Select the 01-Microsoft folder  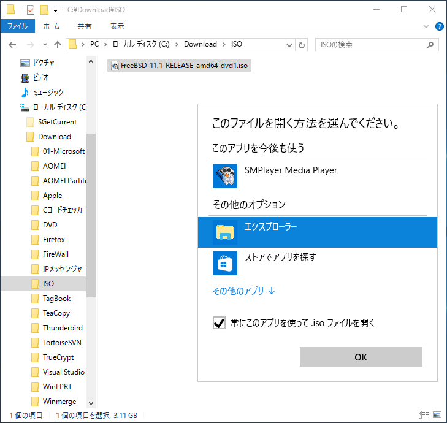point(58,151)
